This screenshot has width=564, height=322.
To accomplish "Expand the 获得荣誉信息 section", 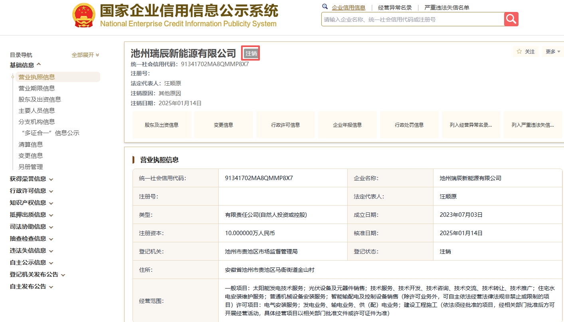I will [32, 179].
